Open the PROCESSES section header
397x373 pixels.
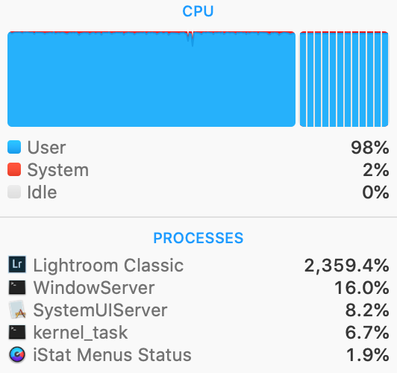coord(198,238)
